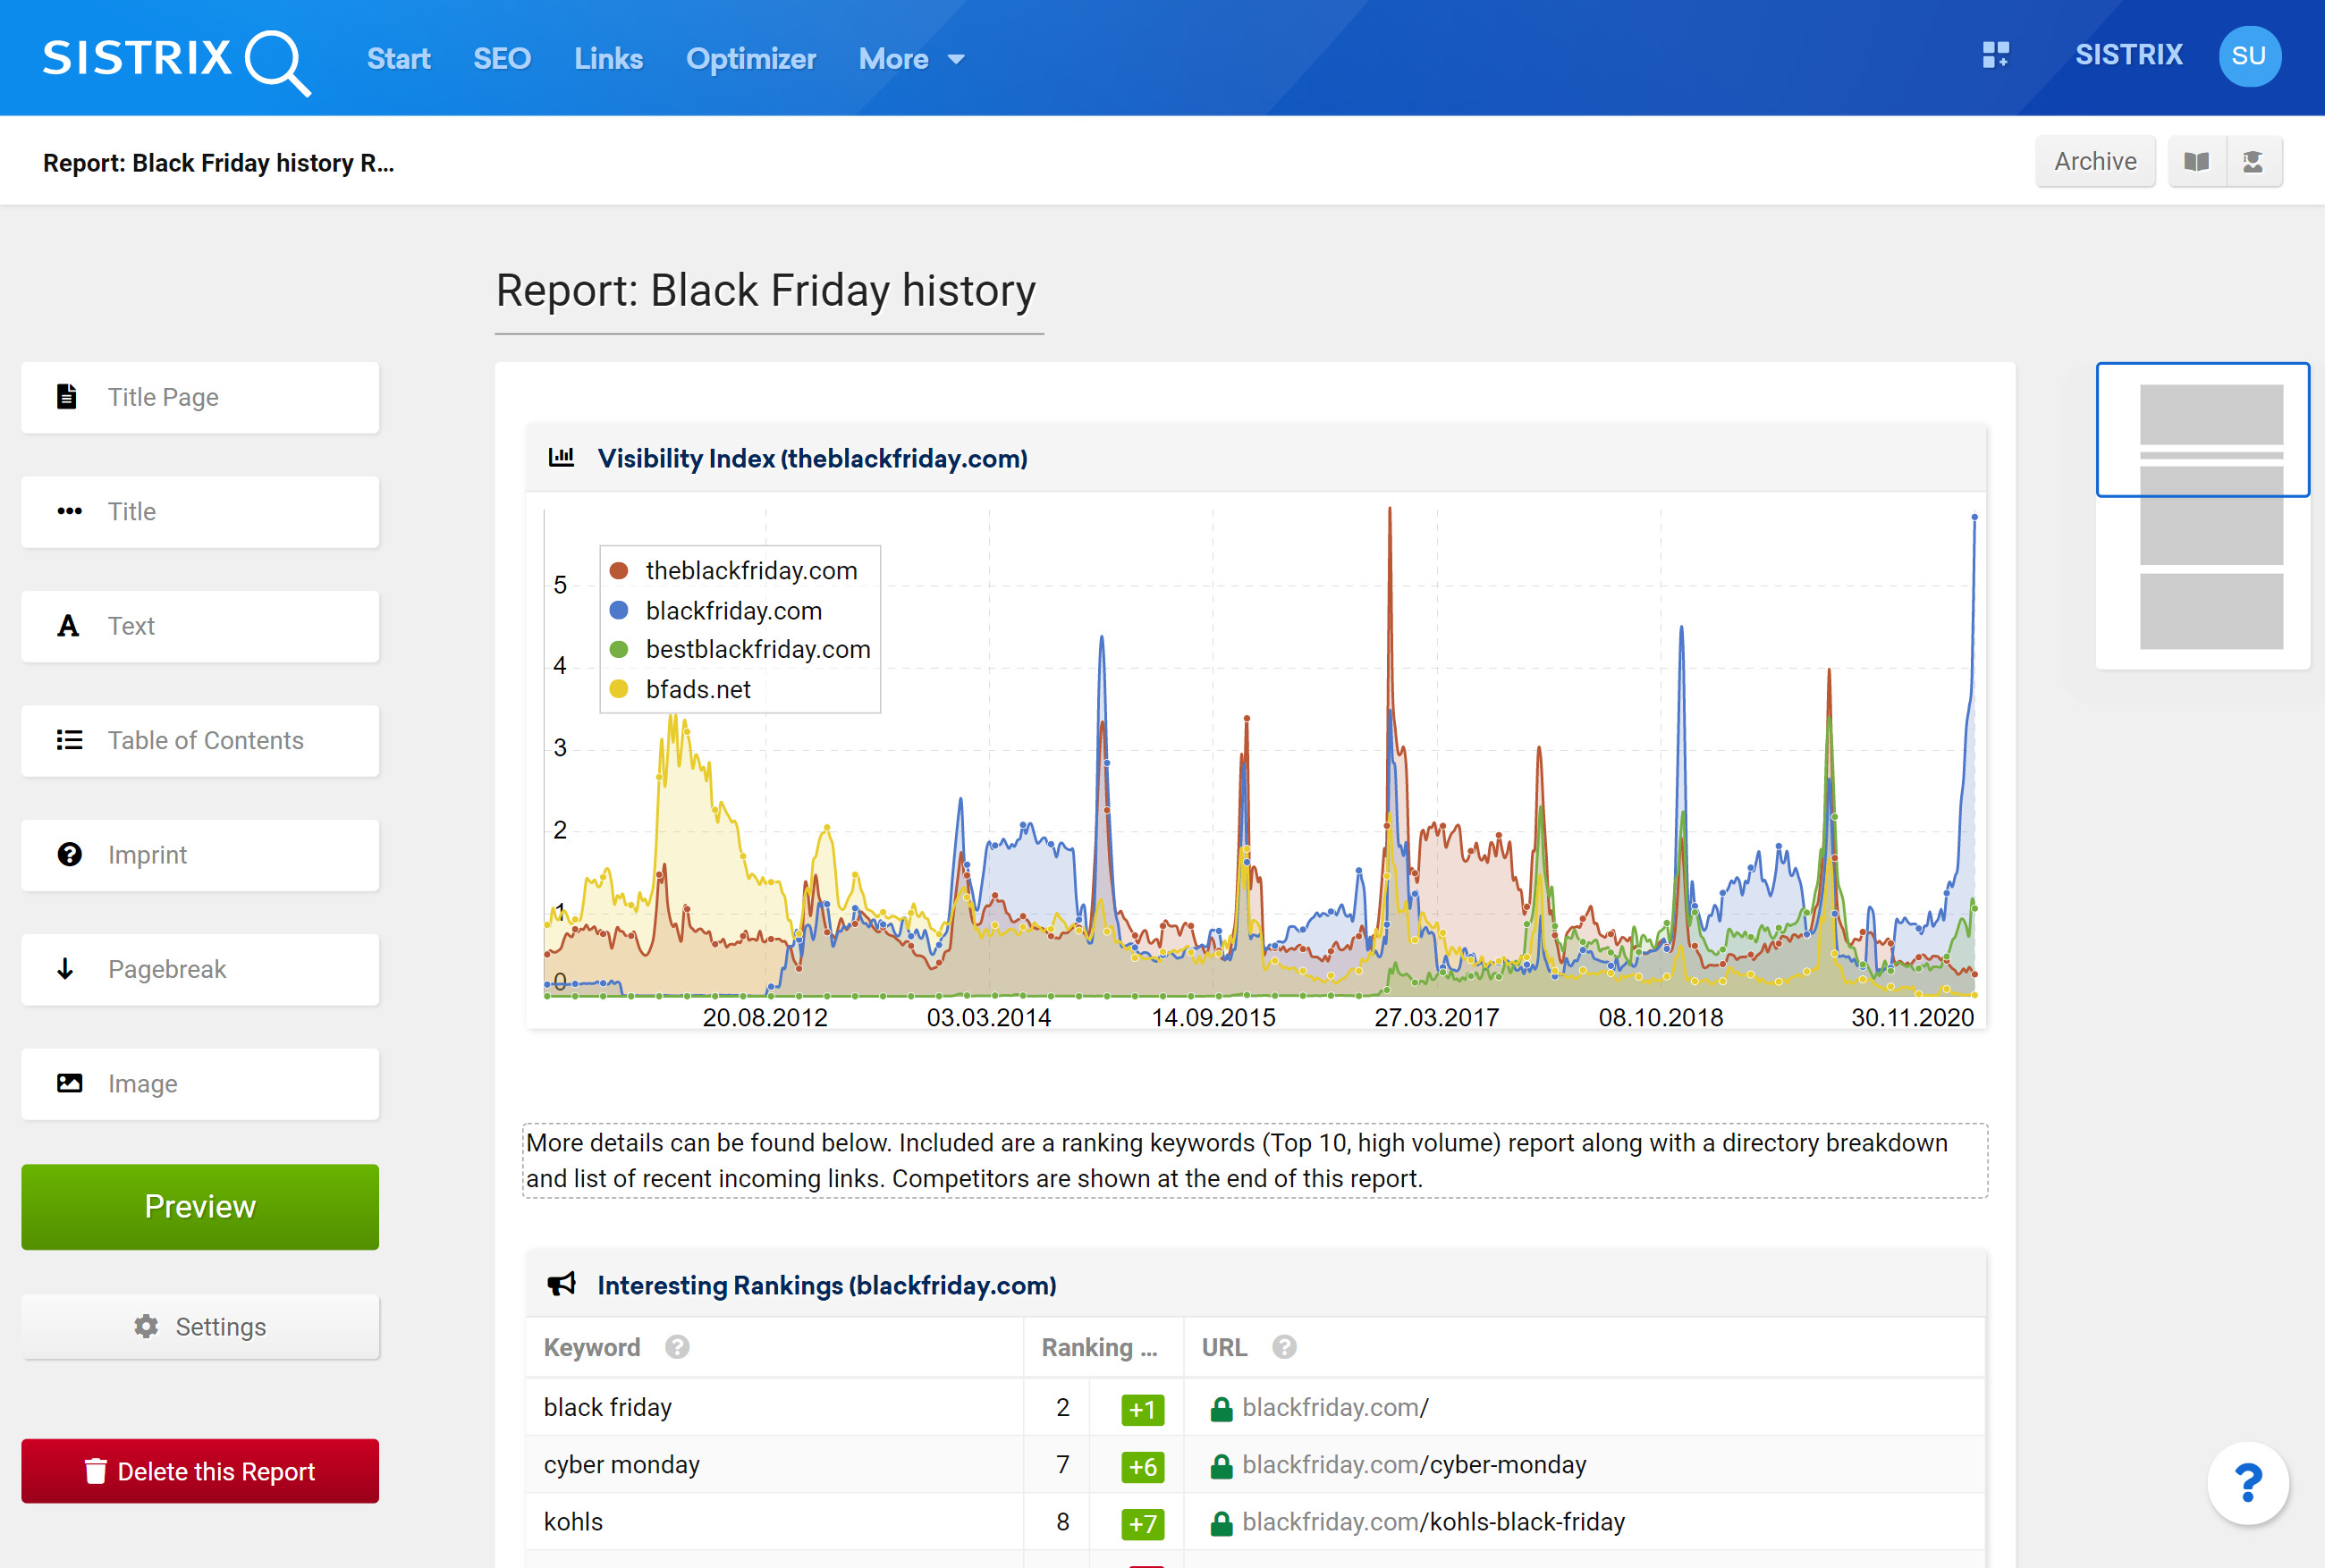Click the Visibility Index bar chart icon
Viewport: 2325px width, 1568px height.
tap(561, 458)
